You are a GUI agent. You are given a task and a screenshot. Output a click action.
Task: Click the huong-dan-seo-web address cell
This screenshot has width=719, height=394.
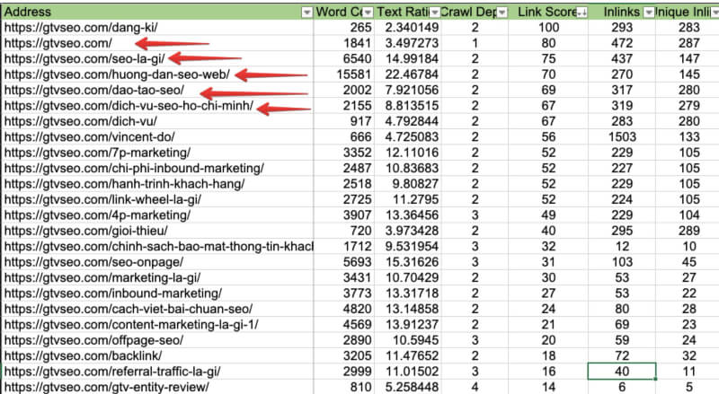[x=115, y=74]
